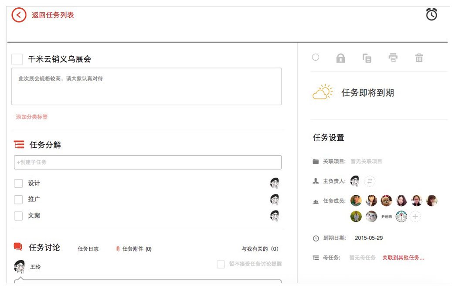Viewport: 452px width, 289px height.
Task: Open the alarm clock reminder icon
Action: (x=432, y=14)
